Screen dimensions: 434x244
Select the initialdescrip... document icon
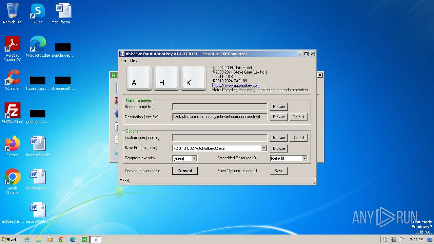38,180
